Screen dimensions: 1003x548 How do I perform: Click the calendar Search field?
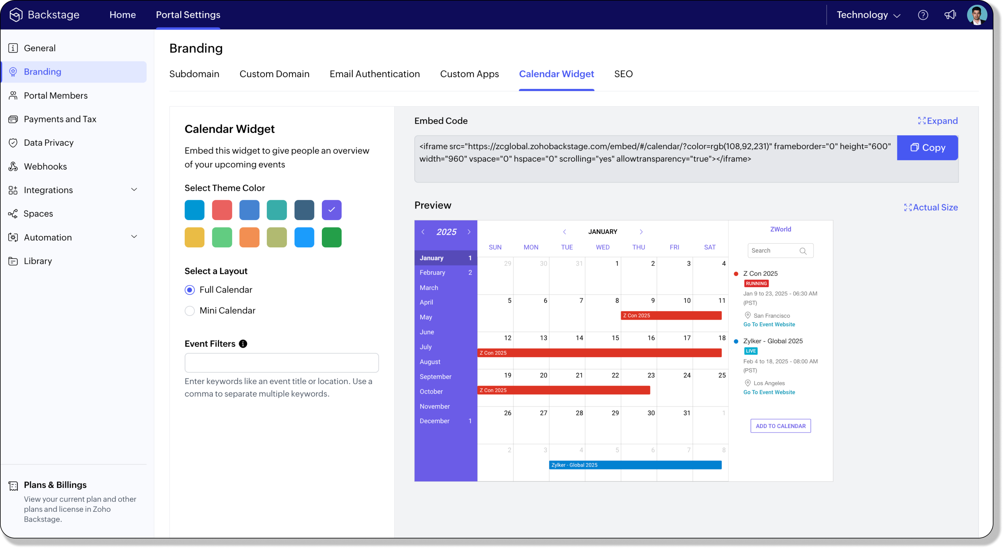(780, 251)
